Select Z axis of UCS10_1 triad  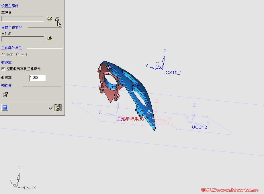pyautogui.click(x=164, y=62)
